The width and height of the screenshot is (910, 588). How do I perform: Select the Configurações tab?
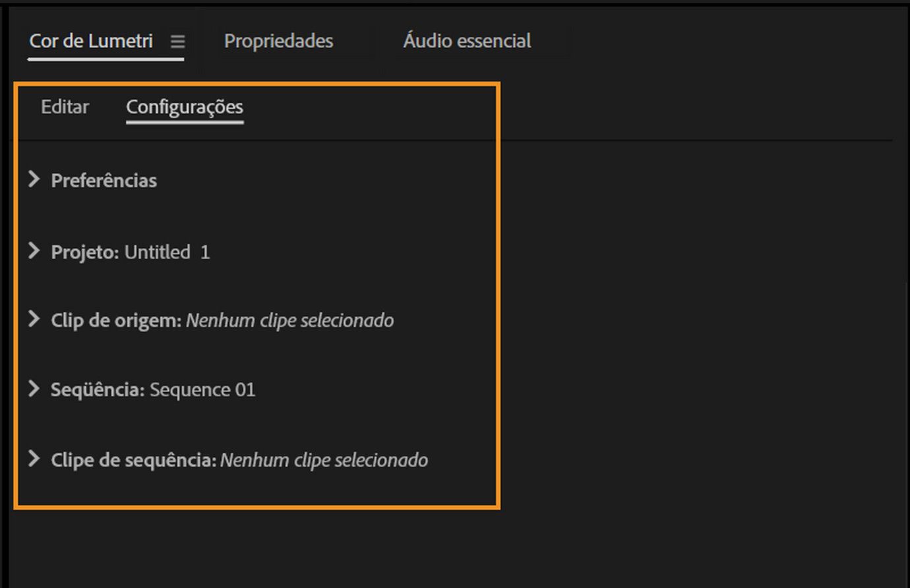click(x=185, y=106)
